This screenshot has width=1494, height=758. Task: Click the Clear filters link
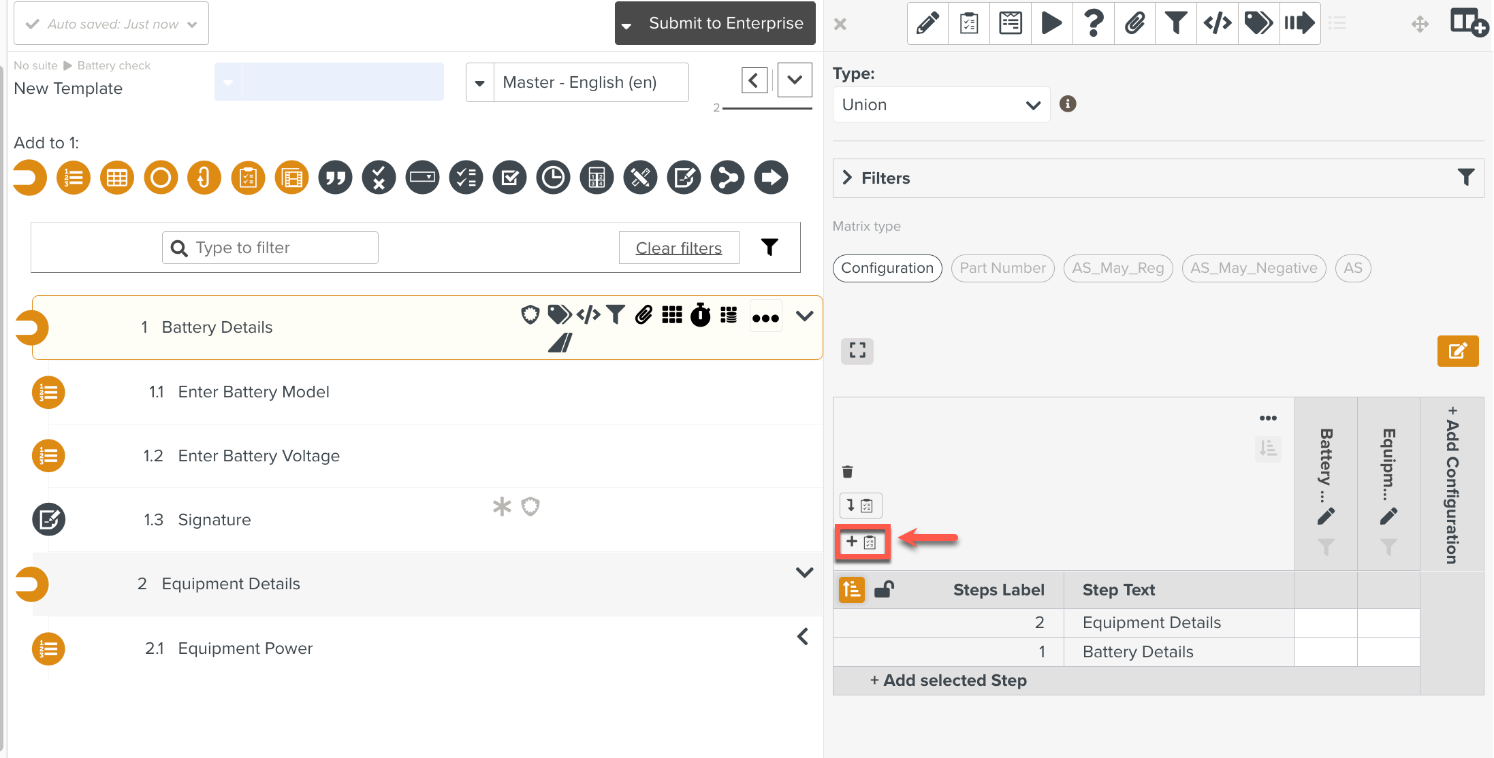tap(678, 248)
